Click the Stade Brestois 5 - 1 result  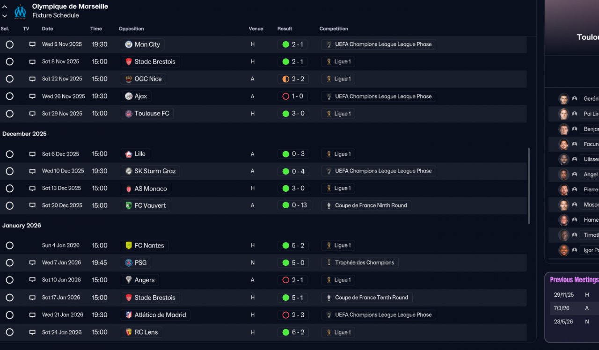click(298, 298)
